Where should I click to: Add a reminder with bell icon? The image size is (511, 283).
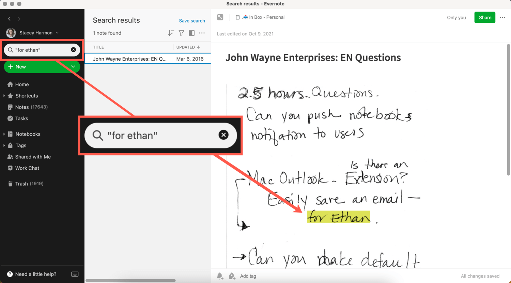click(x=220, y=276)
